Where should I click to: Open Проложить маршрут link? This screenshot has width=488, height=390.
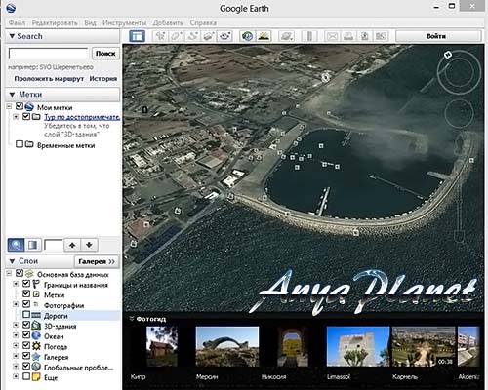pos(49,79)
